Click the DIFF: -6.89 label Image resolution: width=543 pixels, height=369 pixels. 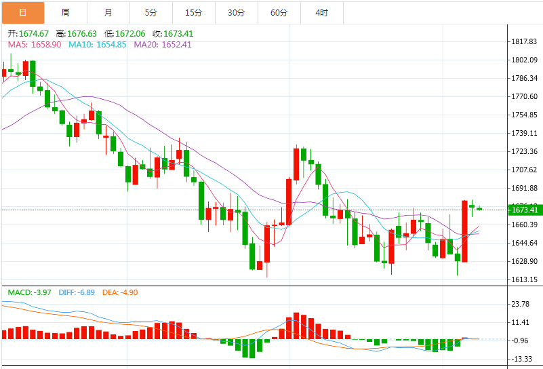coord(77,292)
